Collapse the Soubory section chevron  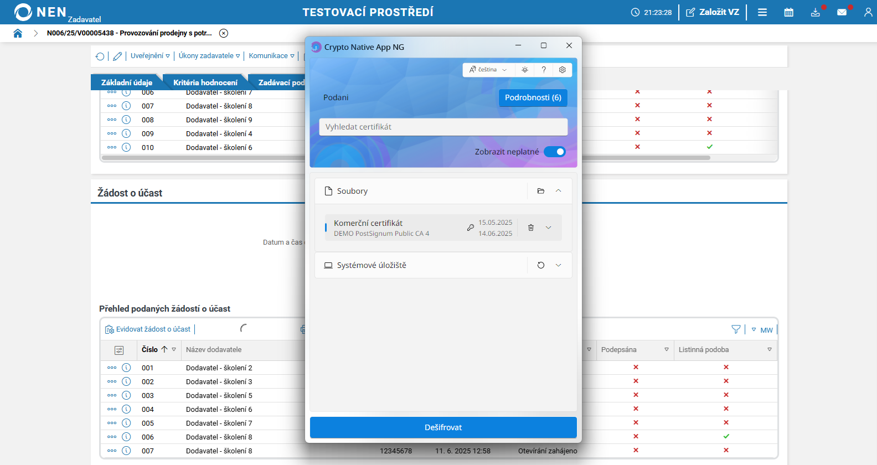(x=559, y=191)
